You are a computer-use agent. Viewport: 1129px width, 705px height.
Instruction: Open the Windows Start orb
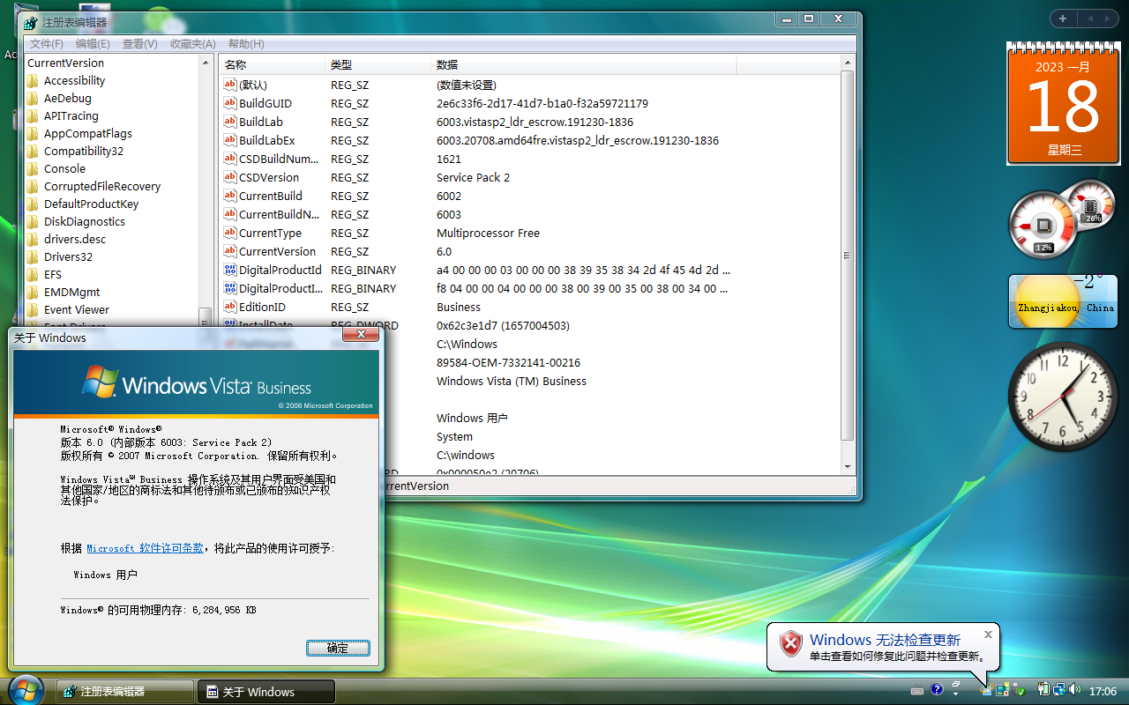25,689
